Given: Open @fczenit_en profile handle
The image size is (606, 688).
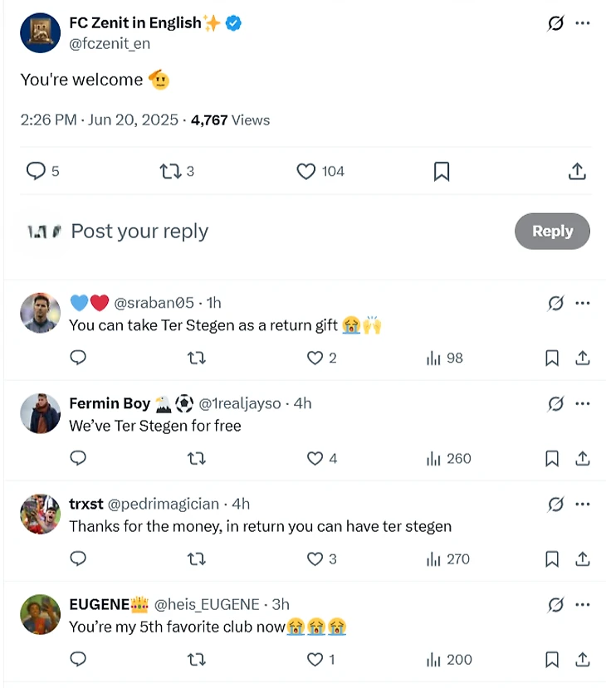Looking at the screenshot, I should click(110, 44).
